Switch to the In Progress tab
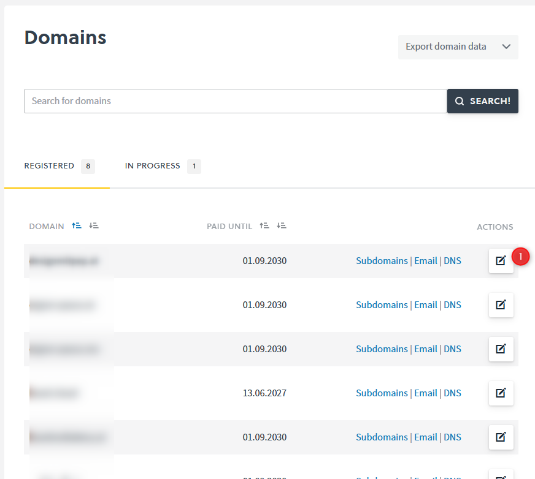This screenshot has height=479, width=535. tap(153, 166)
